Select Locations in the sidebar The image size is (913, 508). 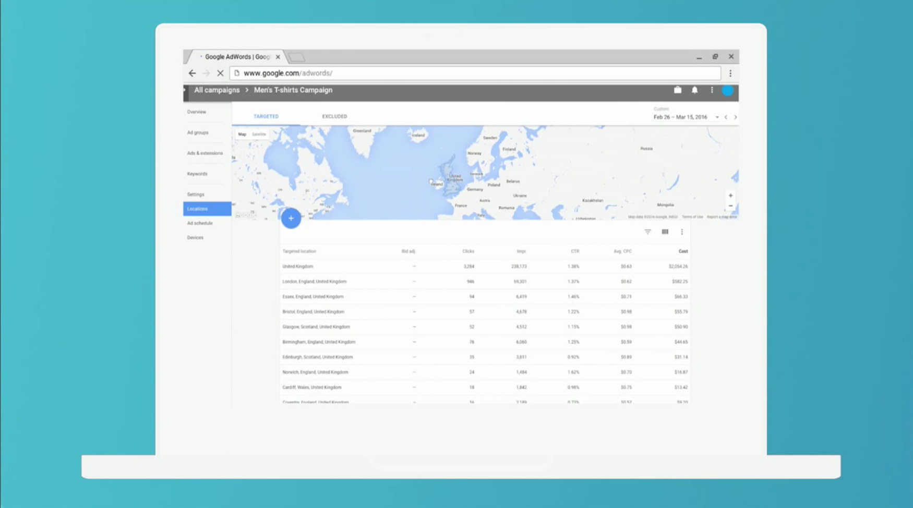tap(207, 209)
